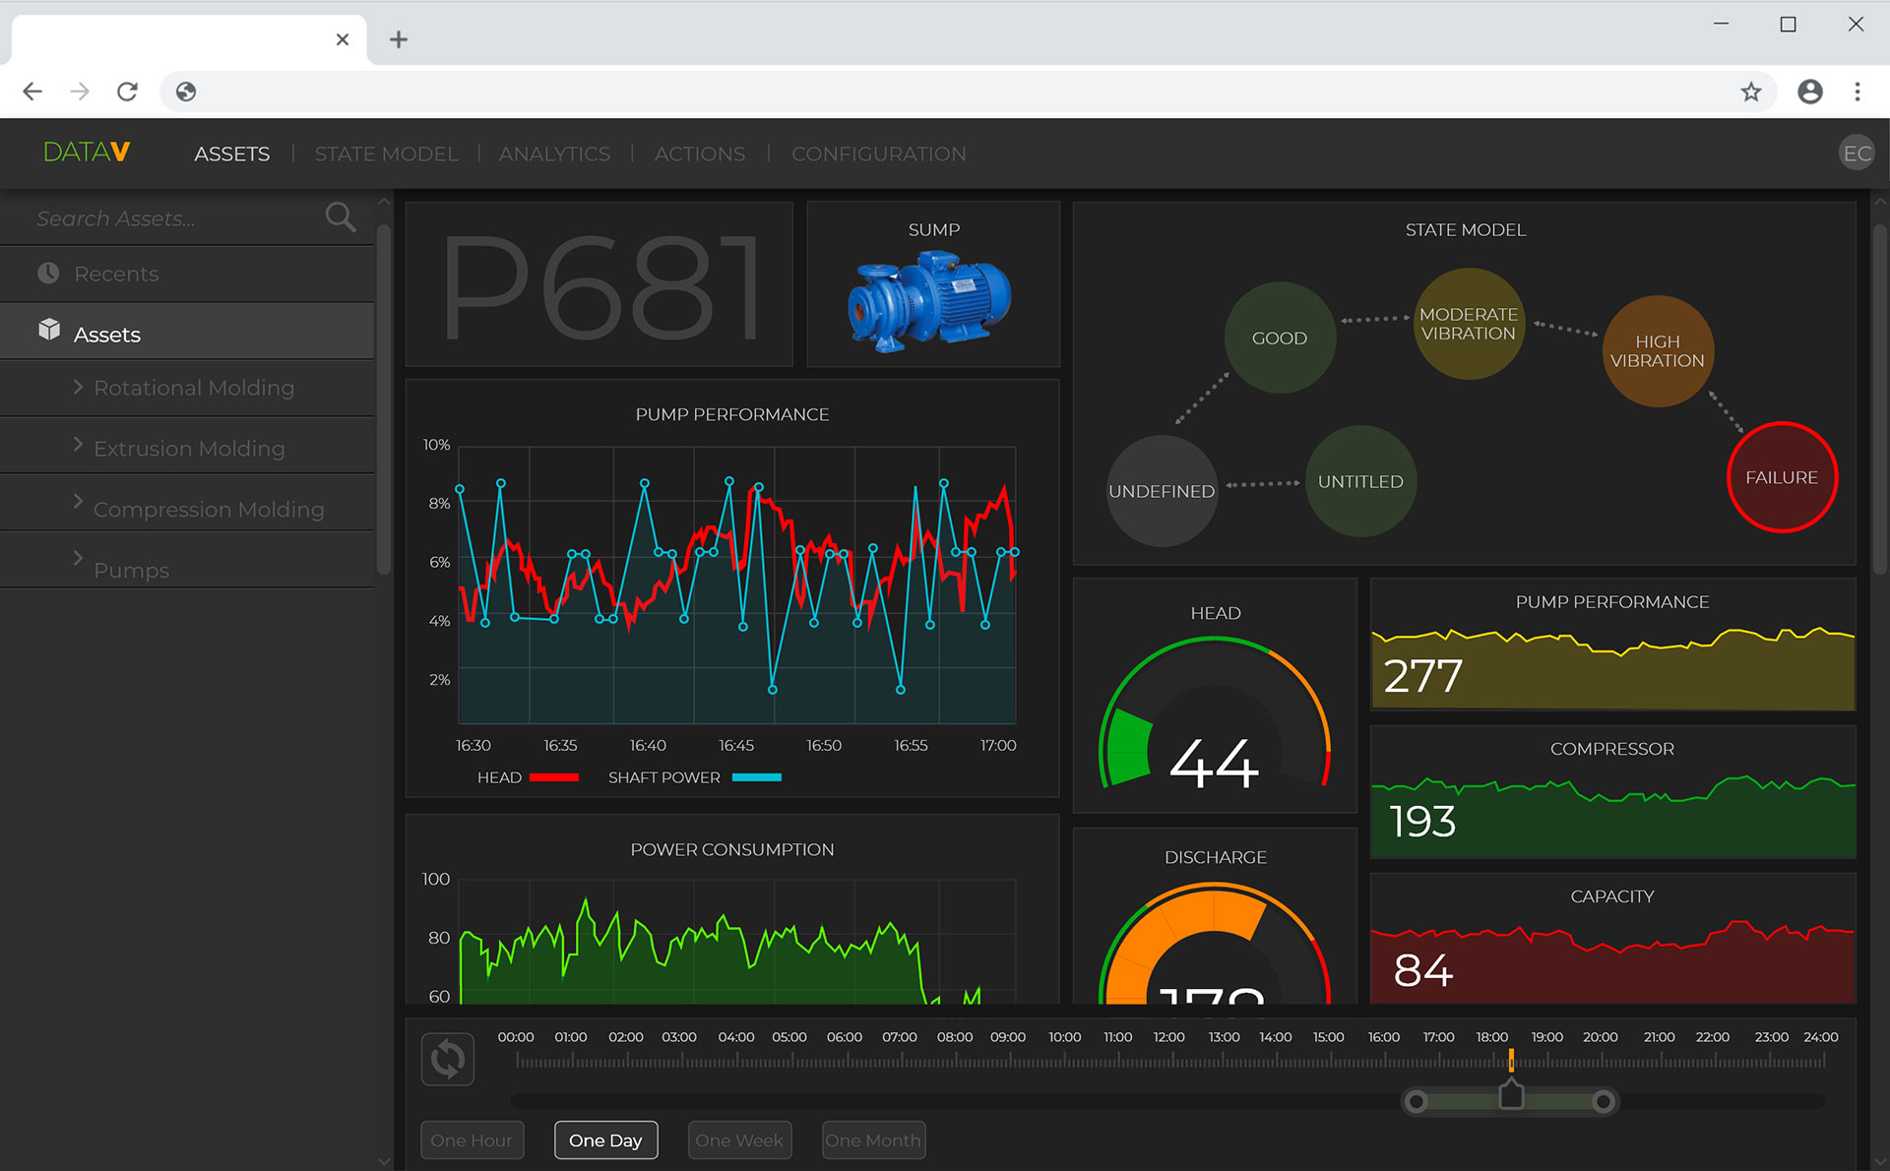The image size is (1890, 1171).
Task: Open browser profile account icon
Action: tap(1809, 92)
